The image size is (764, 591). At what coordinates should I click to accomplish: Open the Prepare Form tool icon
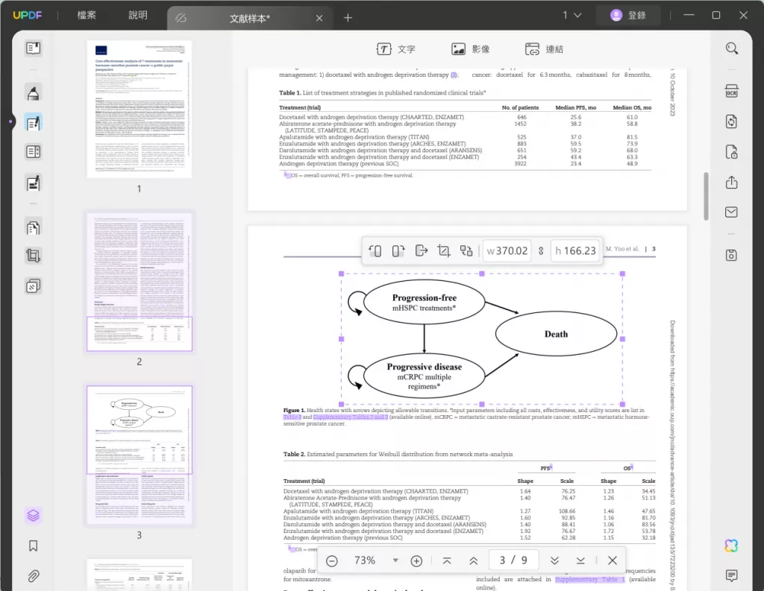pyautogui.click(x=33, y=152)
